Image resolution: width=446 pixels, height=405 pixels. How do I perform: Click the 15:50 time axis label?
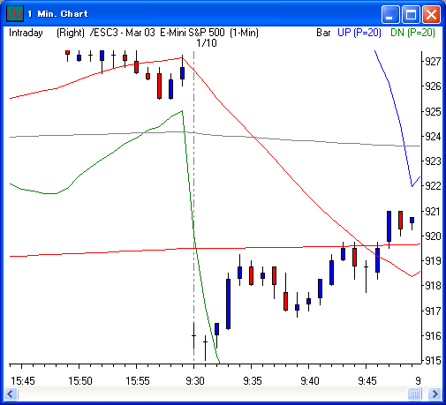click(80, 381)
